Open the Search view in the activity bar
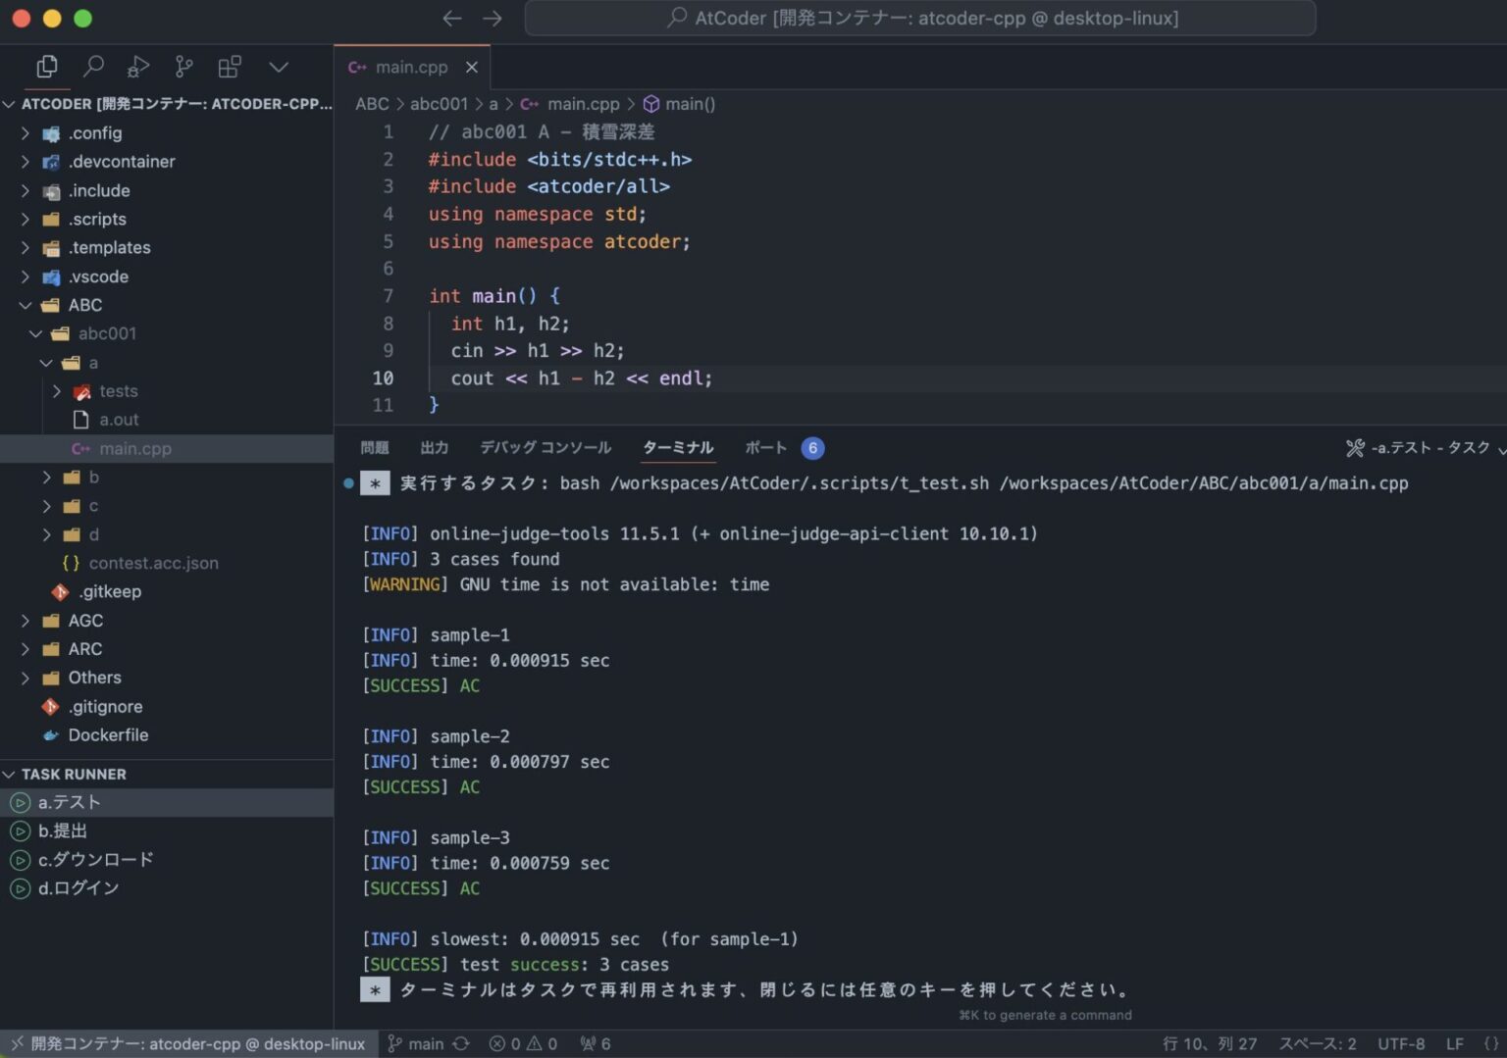This screenshot has width=1507, height=1058. click(93, 67)
